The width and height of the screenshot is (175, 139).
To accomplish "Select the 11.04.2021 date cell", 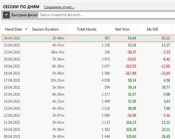I will point(12,123).
